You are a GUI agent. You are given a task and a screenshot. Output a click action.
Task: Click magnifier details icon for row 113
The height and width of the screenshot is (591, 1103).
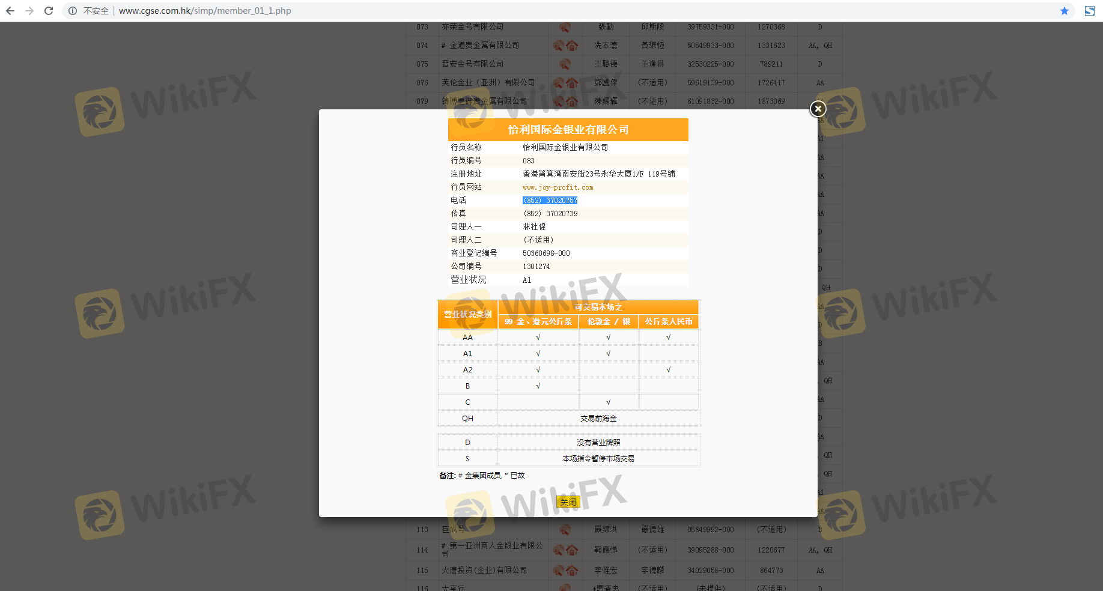click(x=565, y=530)
